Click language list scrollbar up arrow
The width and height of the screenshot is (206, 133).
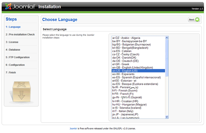pos(167,38)
